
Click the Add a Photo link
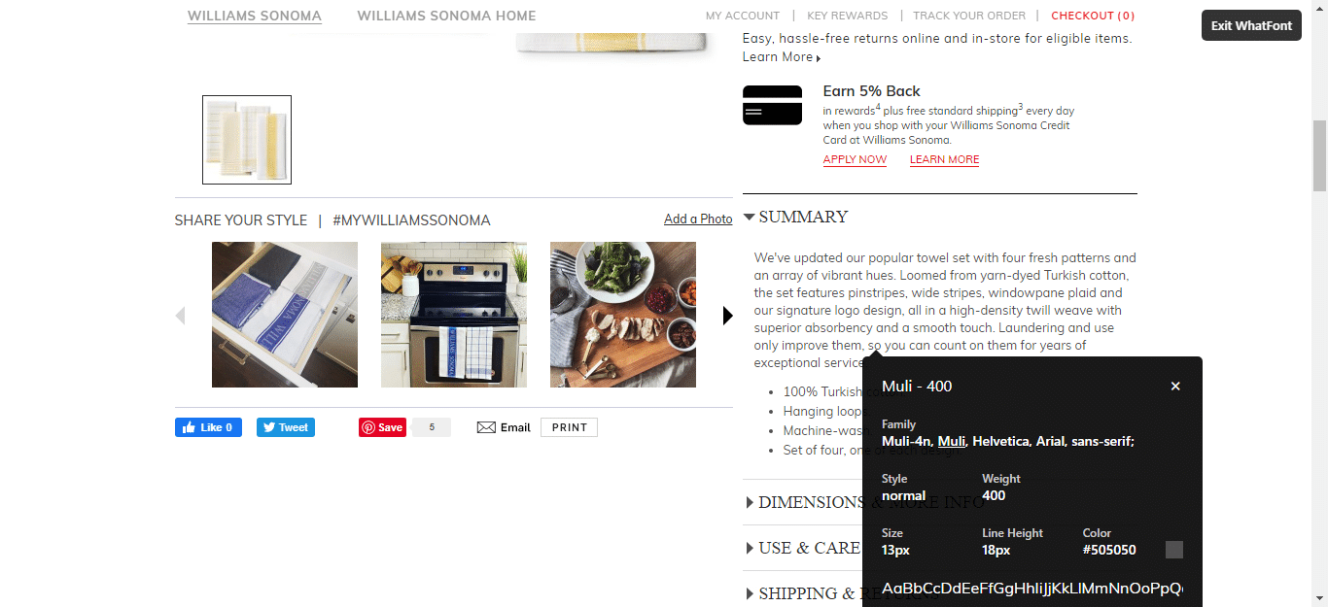(x=698, y=219)
